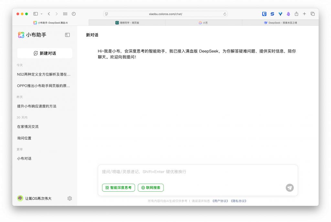Switch to the 小艺 browser tab
The image size is (331, 222).
[x=203, y=23]
